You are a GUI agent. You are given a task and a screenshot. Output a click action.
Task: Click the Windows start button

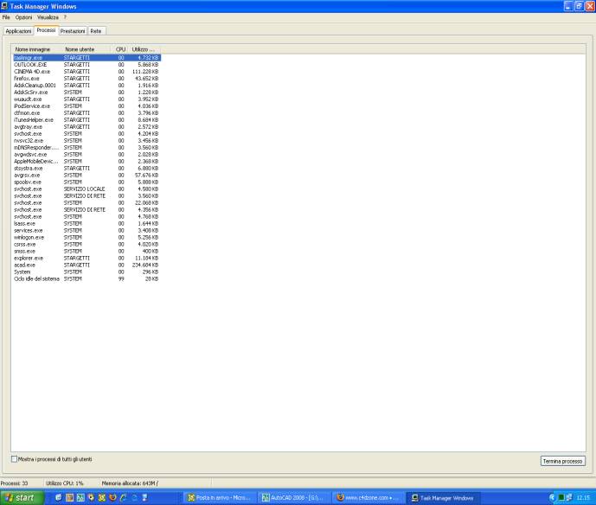click(x=22, y=497)
